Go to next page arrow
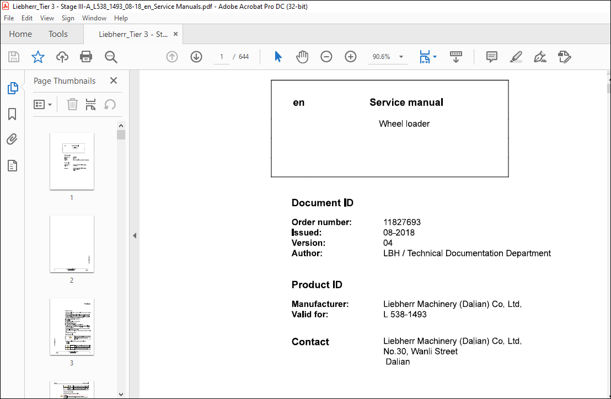 coord(196,57)
